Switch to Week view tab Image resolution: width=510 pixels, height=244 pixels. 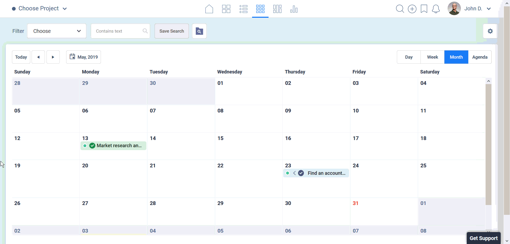[x=432, y=57]
